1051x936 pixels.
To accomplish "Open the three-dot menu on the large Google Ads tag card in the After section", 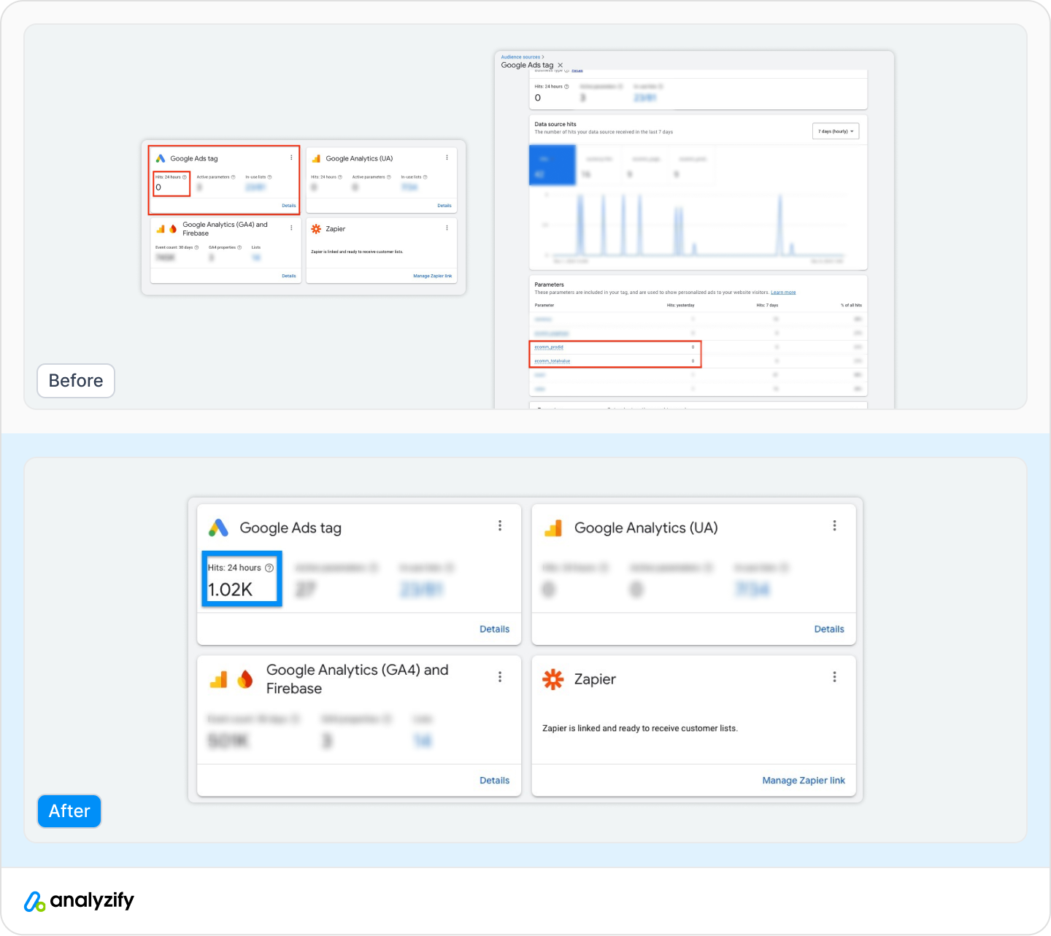I will (500, 526).
